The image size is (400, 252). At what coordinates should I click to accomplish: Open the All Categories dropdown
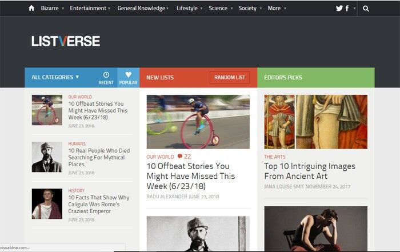pyautogui.click(x=55, y=77)
